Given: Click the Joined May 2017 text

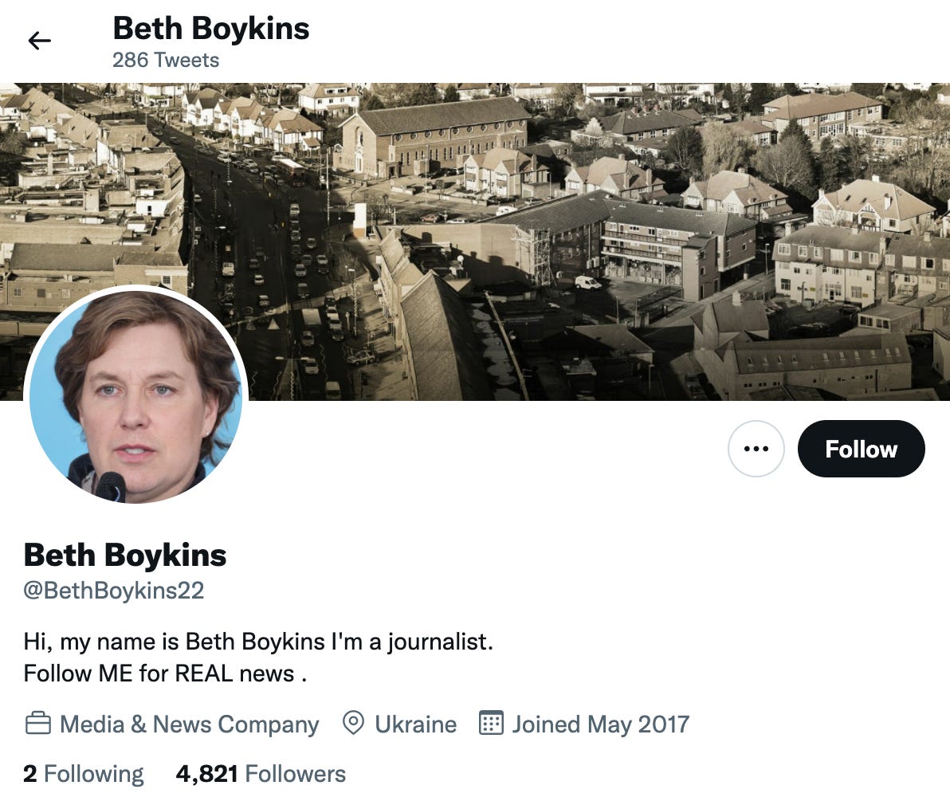Looking at the screenshot, I should [600, 724].
